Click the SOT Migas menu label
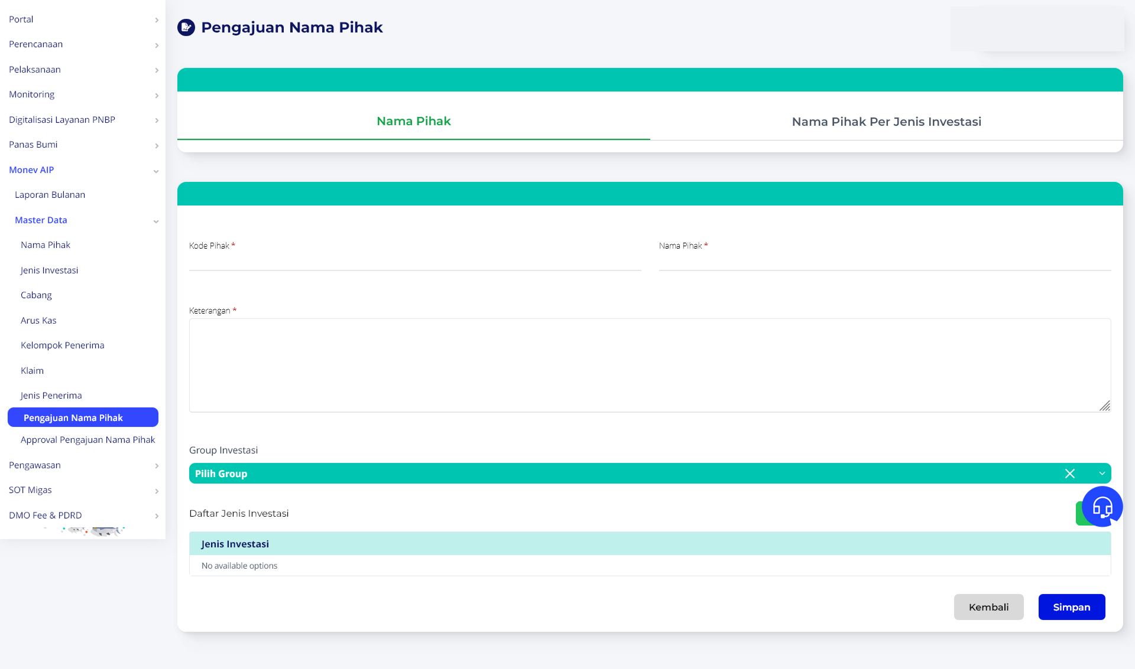Image resolution: width=1135 pixels, height=669 pixels. pos(30,490)
